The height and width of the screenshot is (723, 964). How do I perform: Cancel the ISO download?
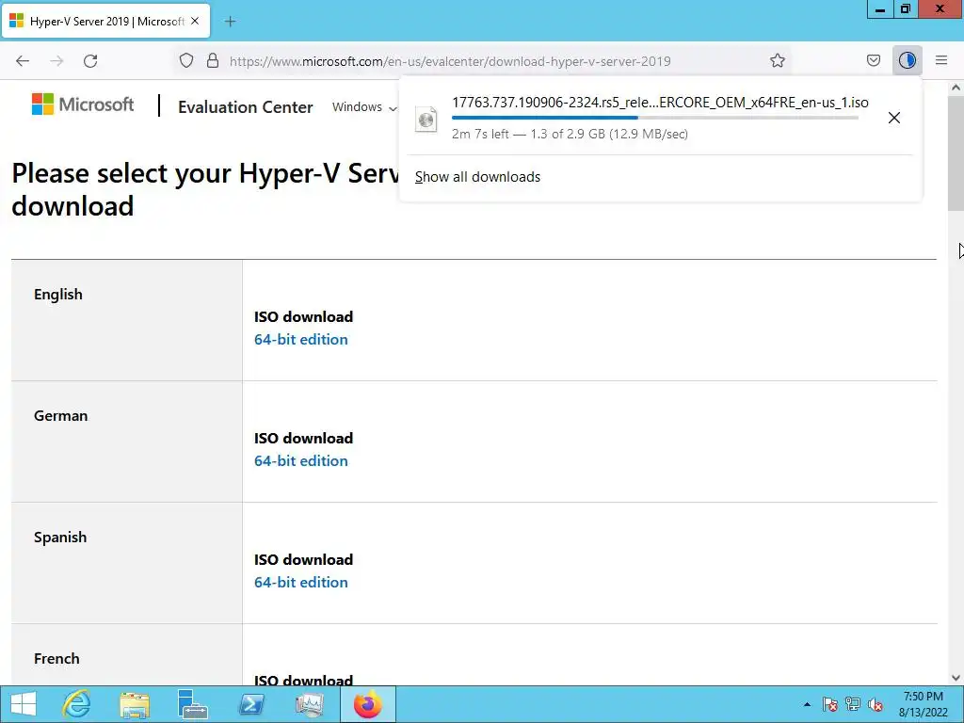(894, 118)
